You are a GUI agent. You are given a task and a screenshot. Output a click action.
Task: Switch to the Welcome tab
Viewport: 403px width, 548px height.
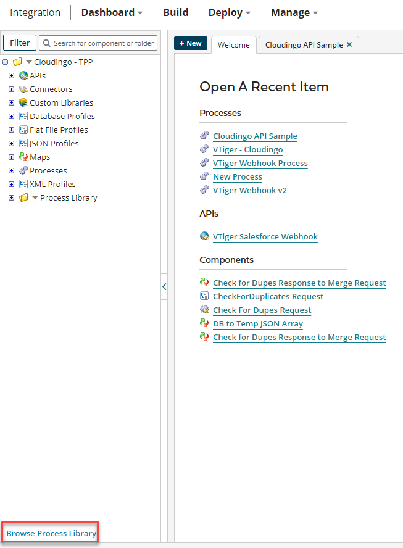click(233, 44)
